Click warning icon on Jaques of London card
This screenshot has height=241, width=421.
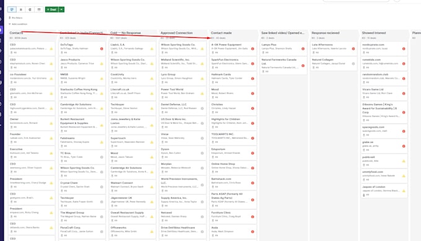tap(404, 191)
